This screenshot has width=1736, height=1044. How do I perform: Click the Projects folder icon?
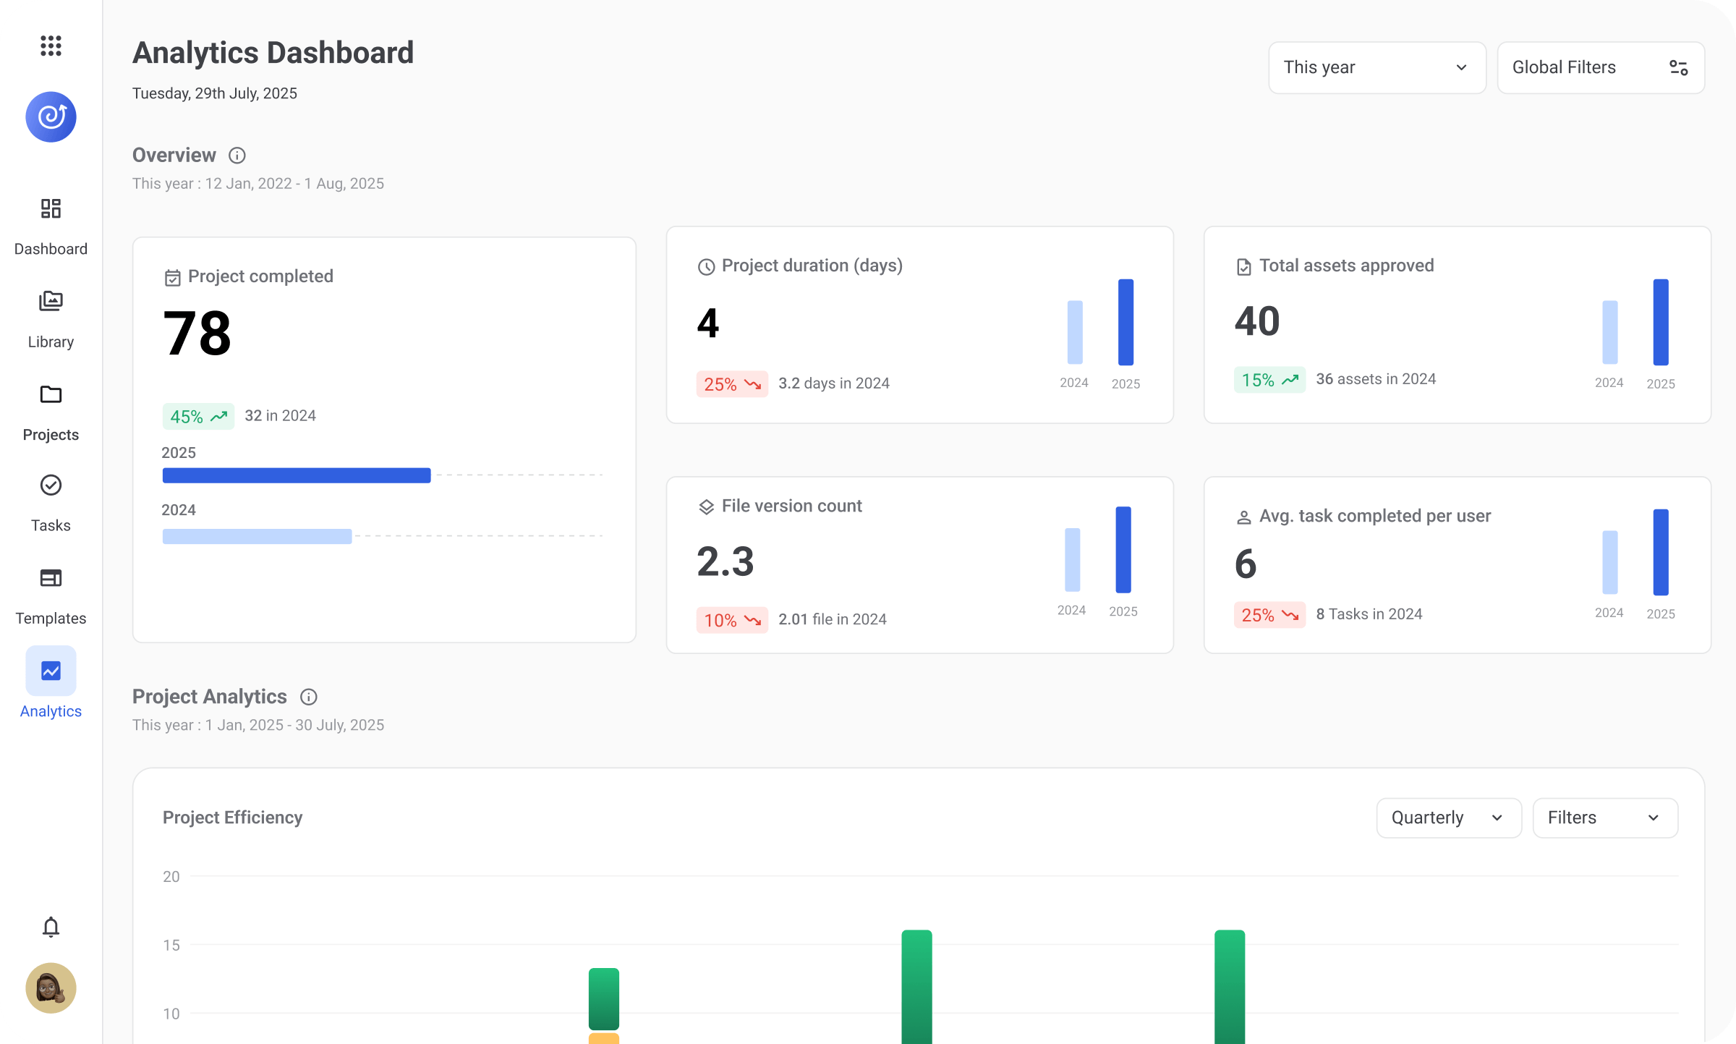[51, 394]
